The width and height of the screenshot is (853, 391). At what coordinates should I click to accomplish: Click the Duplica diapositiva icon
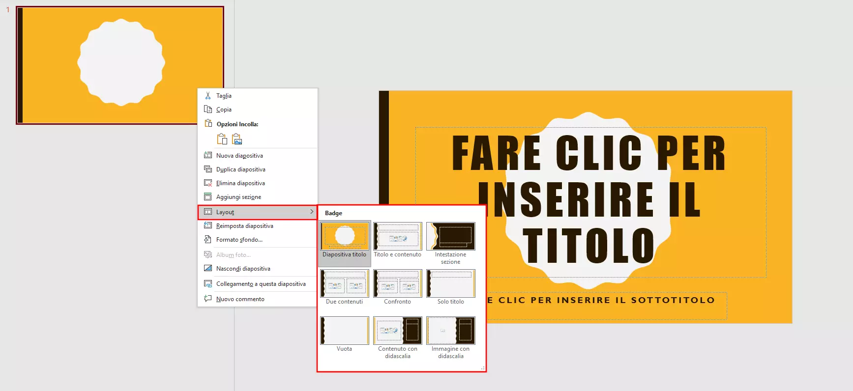tap(208, 169)
